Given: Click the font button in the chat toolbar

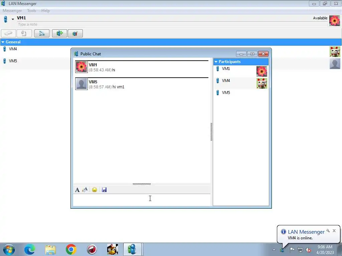Looking at the screenshot, I should click(77, 190).
